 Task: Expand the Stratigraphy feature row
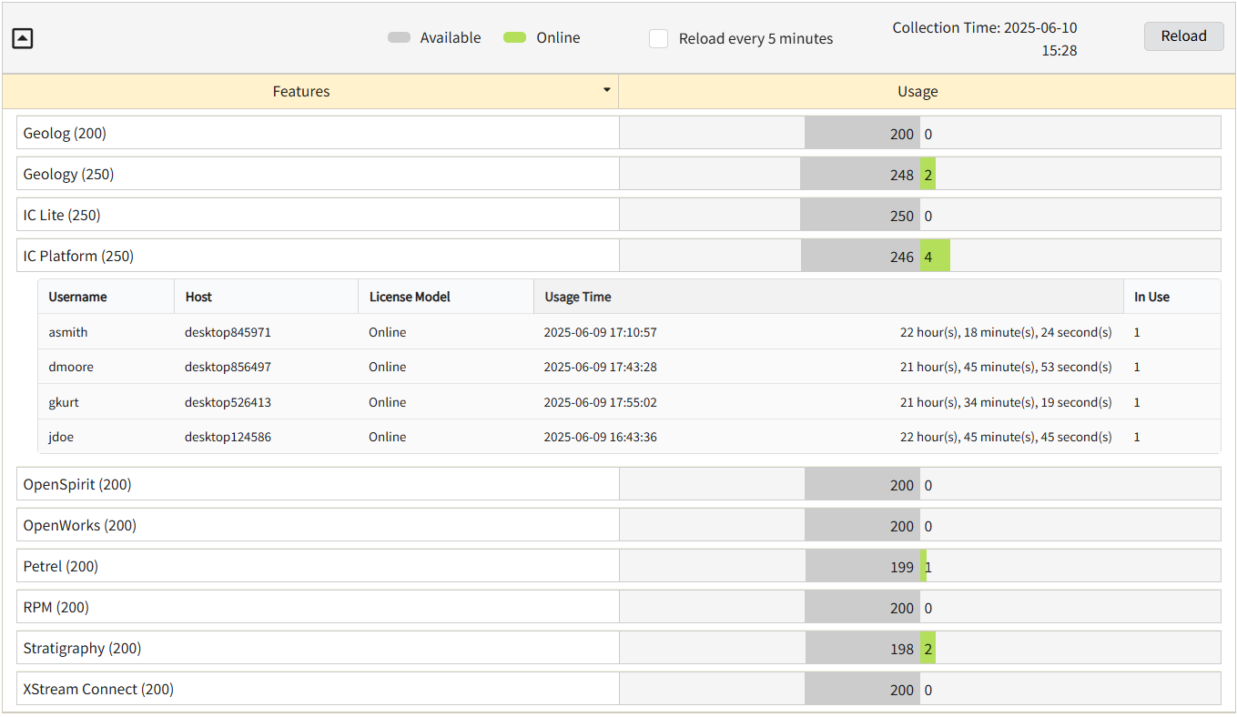(319, 648)
